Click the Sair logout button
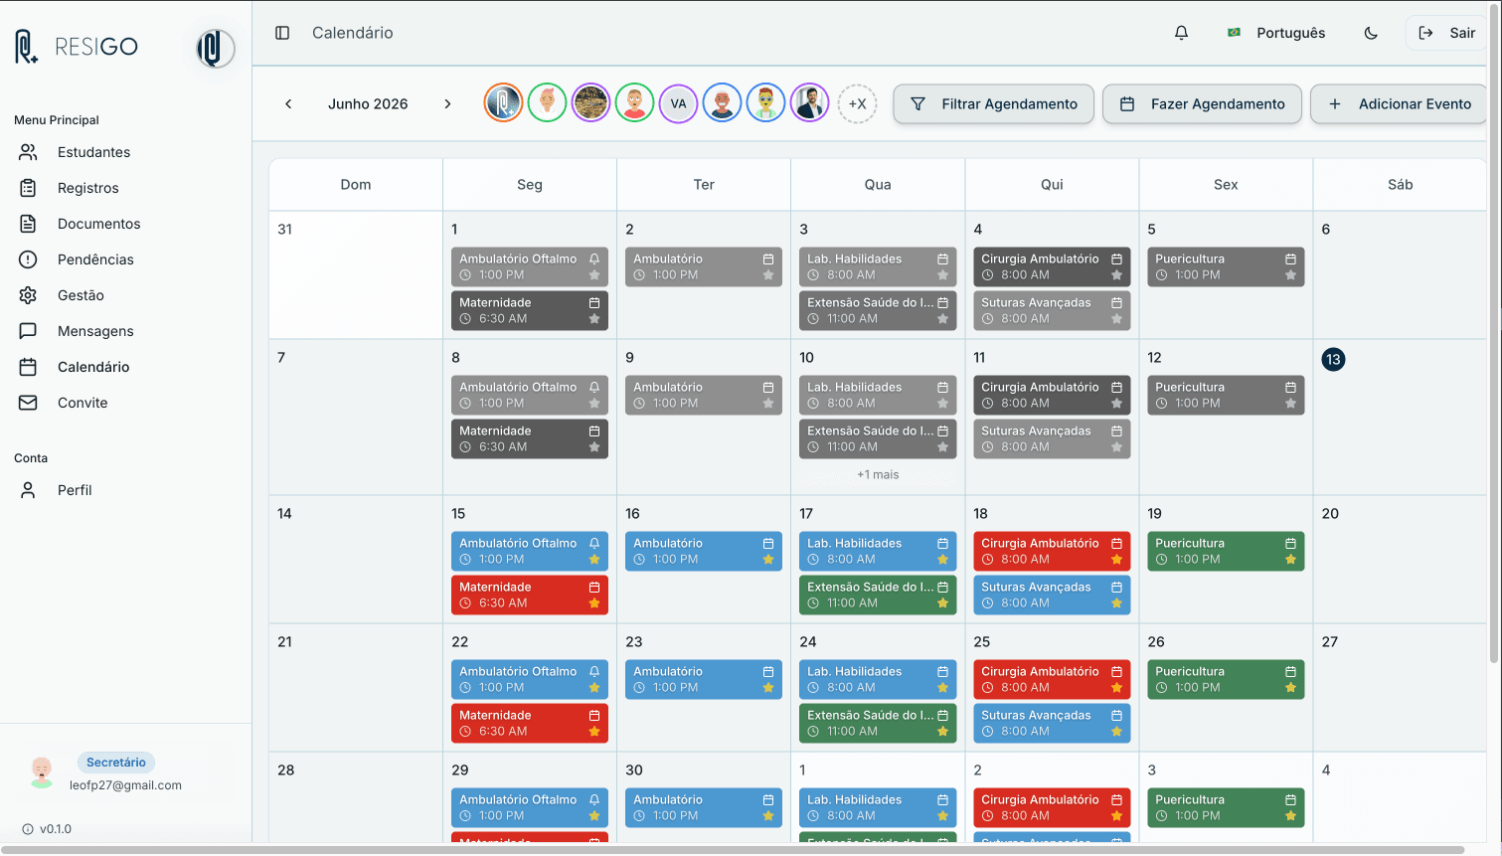This screenshot has width=1502, height=856. point(1446,33)
